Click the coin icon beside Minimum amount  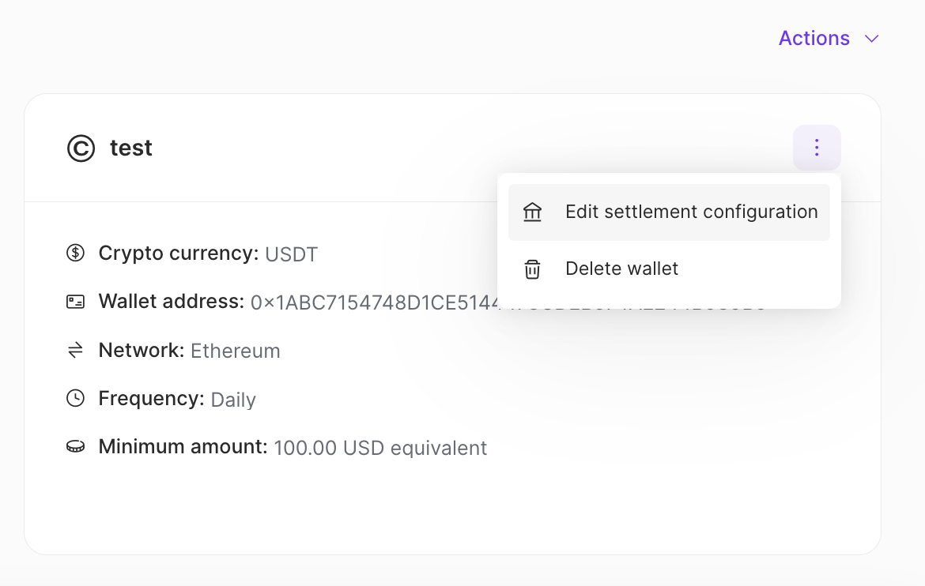coord(75,446)
